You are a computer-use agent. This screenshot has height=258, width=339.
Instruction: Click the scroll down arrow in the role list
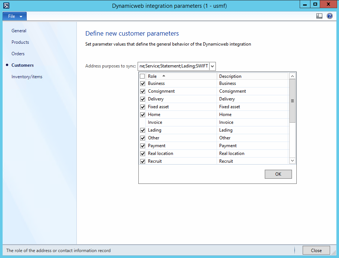[292, 161]
